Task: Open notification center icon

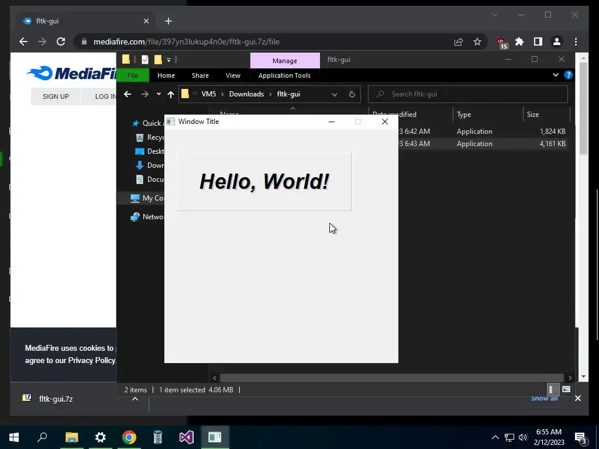Action: 581,438
